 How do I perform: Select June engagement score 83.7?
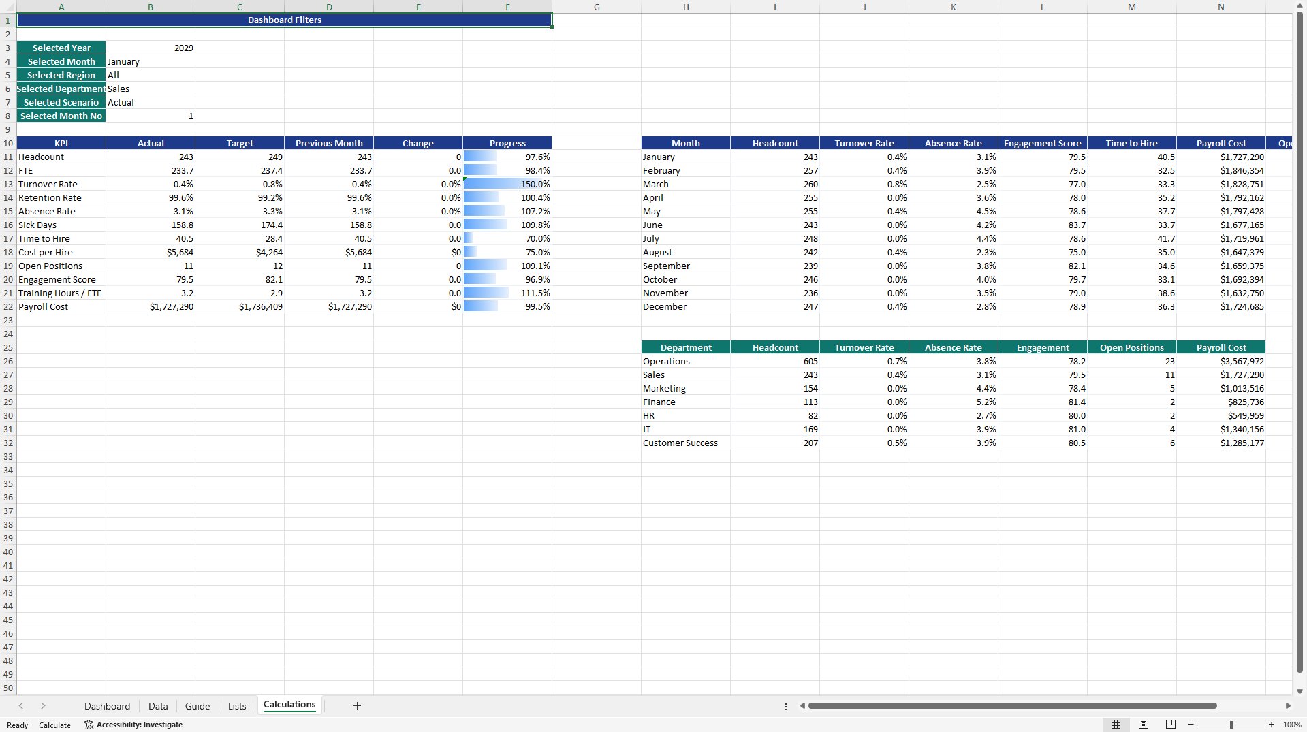(1042, 225)
